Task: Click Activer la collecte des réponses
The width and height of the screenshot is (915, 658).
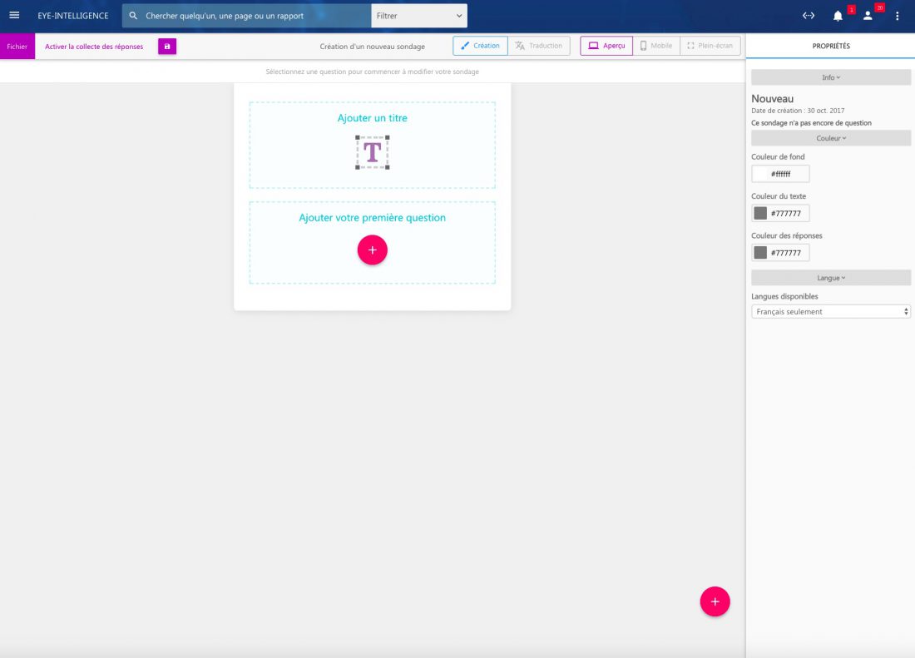Action: coord(94,47)
